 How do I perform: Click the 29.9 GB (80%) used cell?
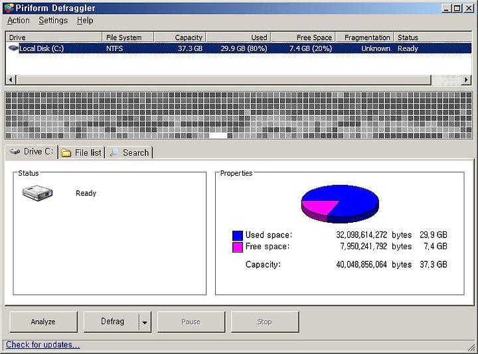pyautogui.click(x=244, y=48)
